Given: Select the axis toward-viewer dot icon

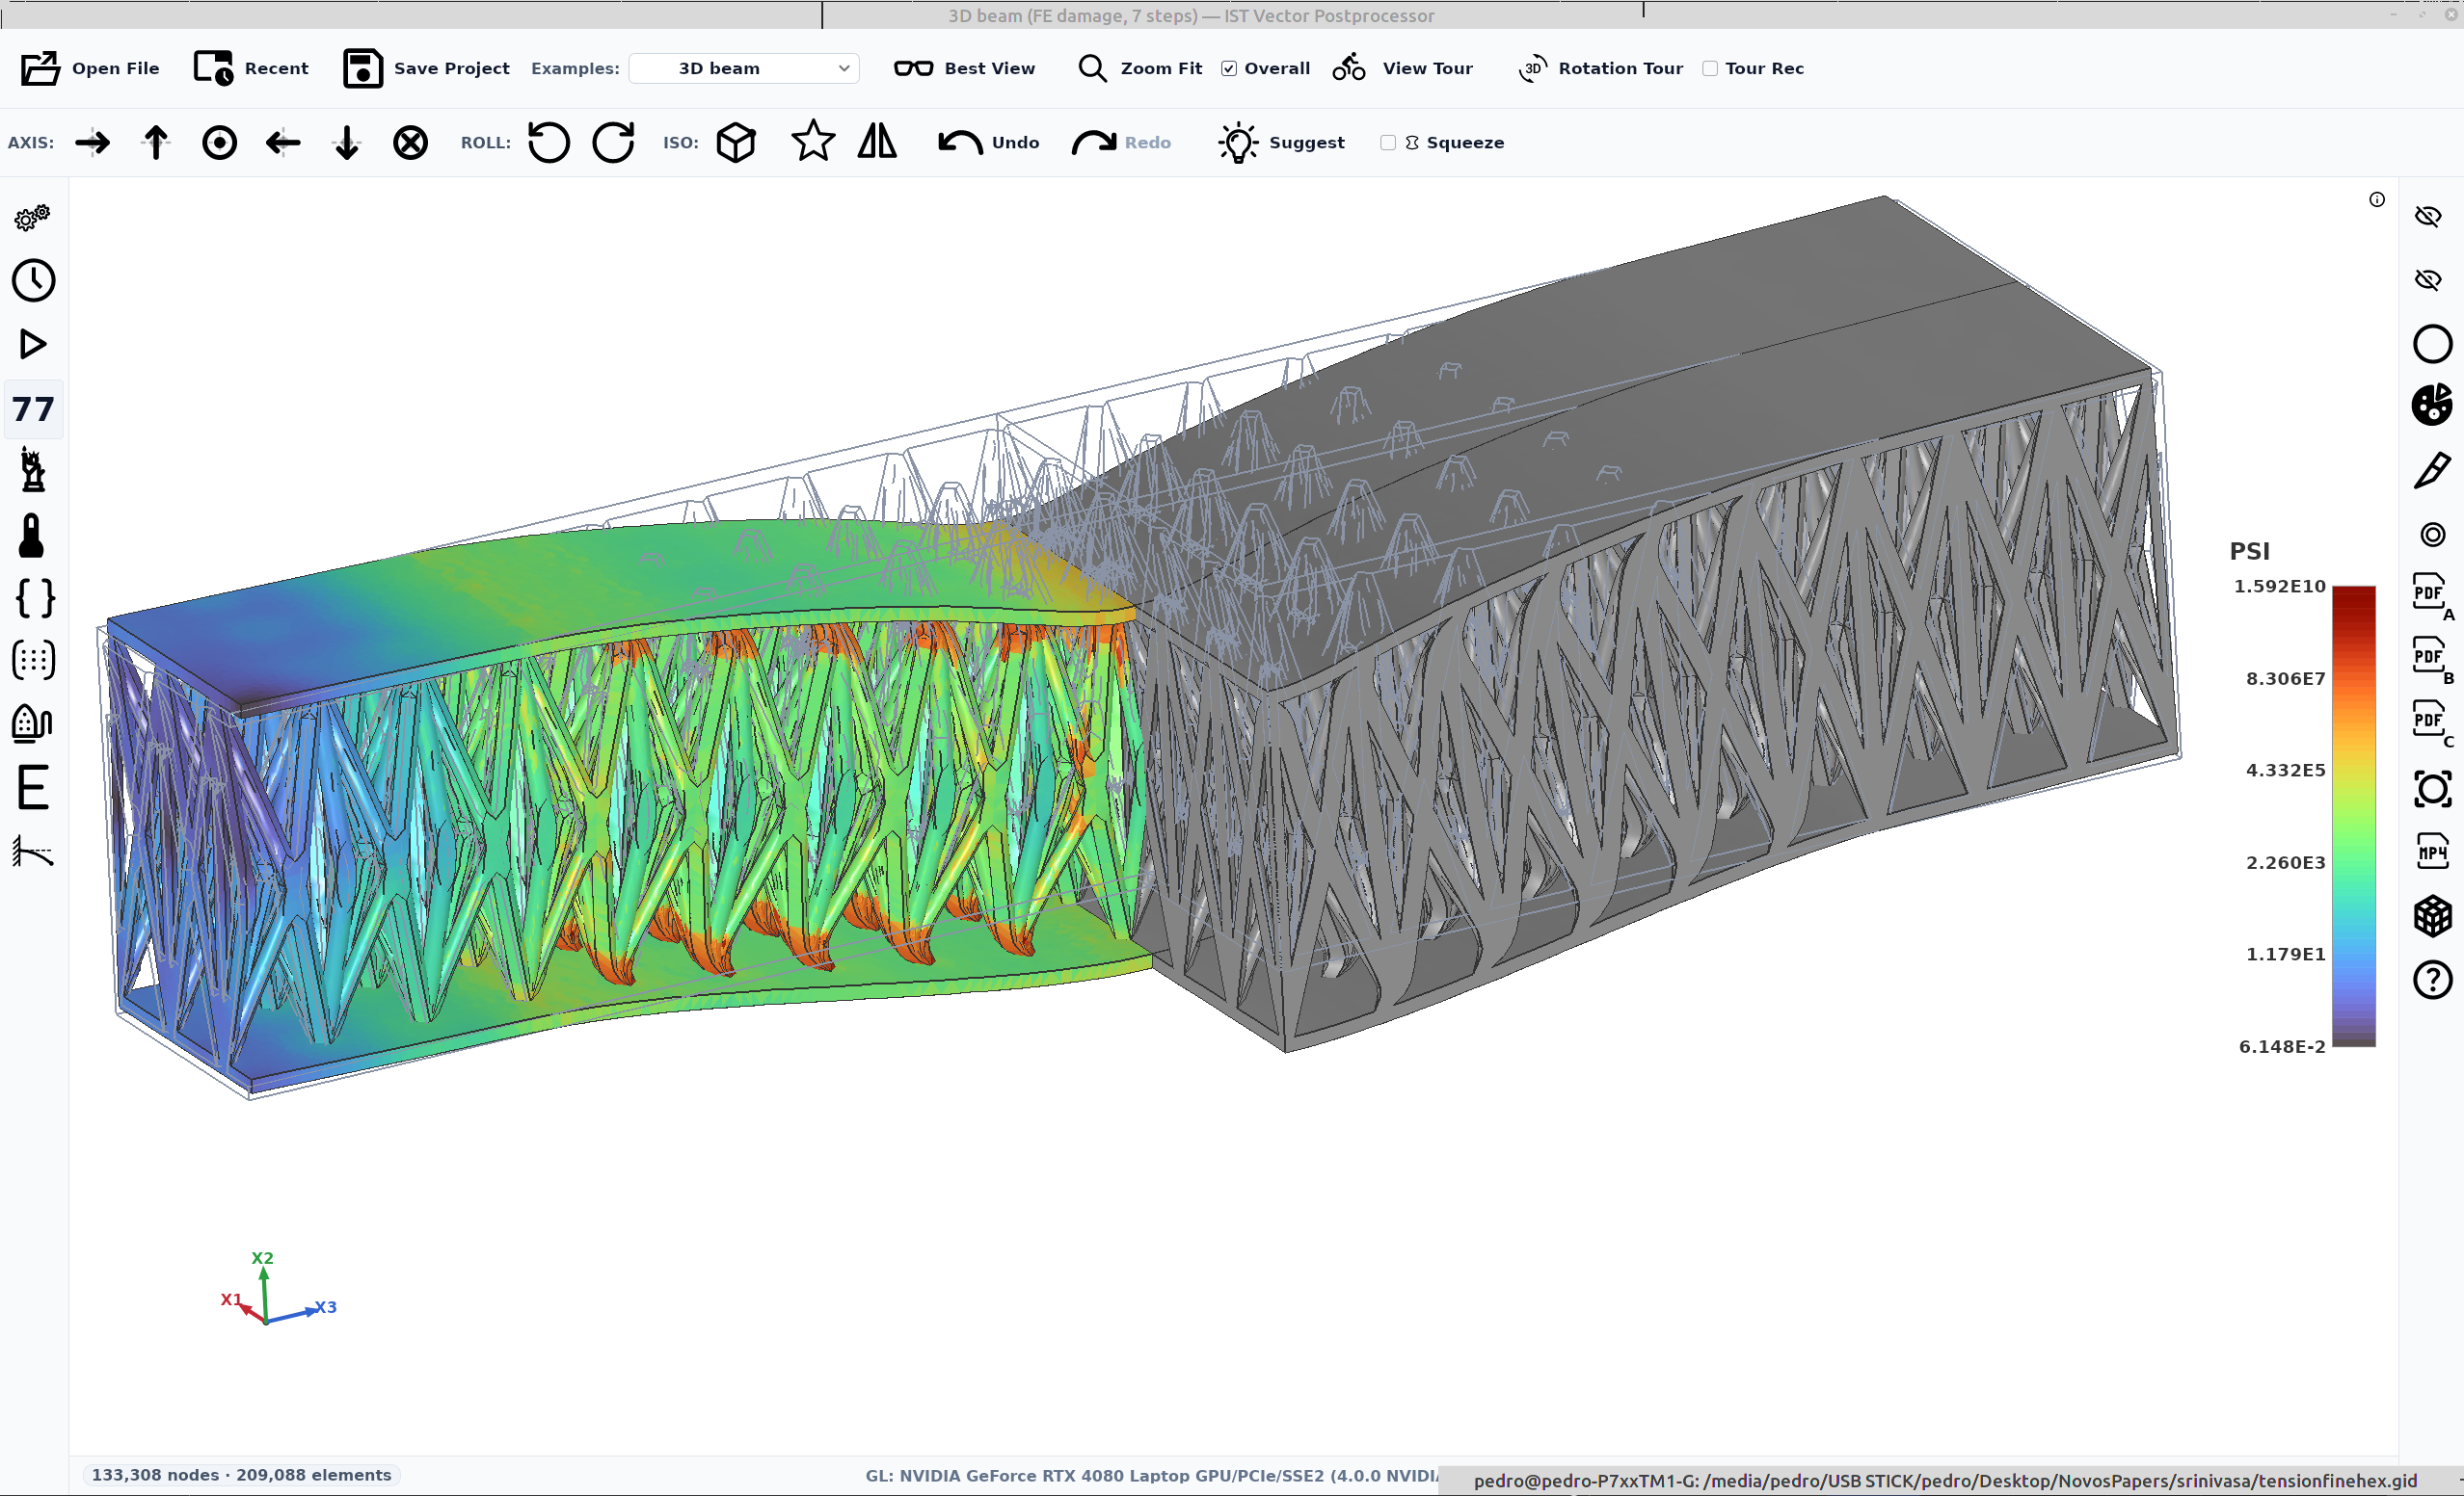Looking at the screenshot, I should click(220, 143).
